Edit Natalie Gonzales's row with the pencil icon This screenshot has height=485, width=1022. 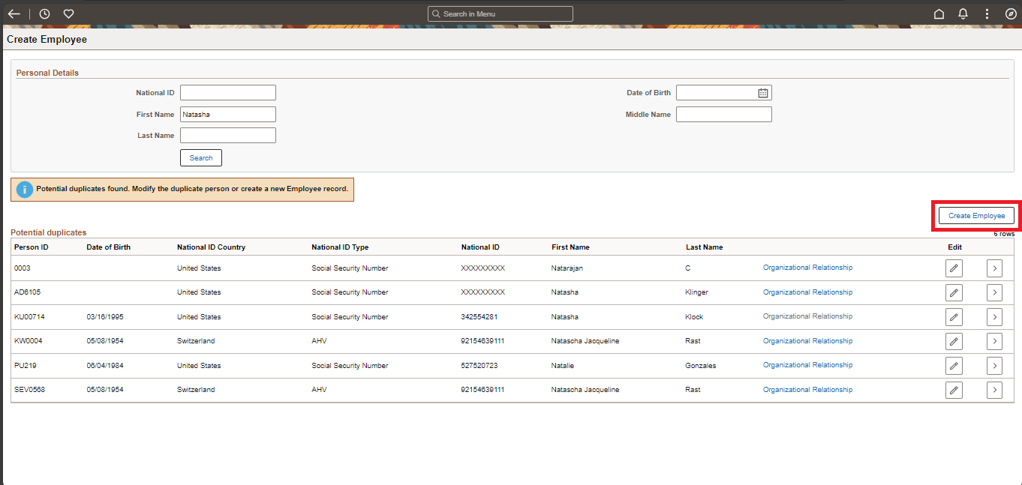[x=954, y=366]
